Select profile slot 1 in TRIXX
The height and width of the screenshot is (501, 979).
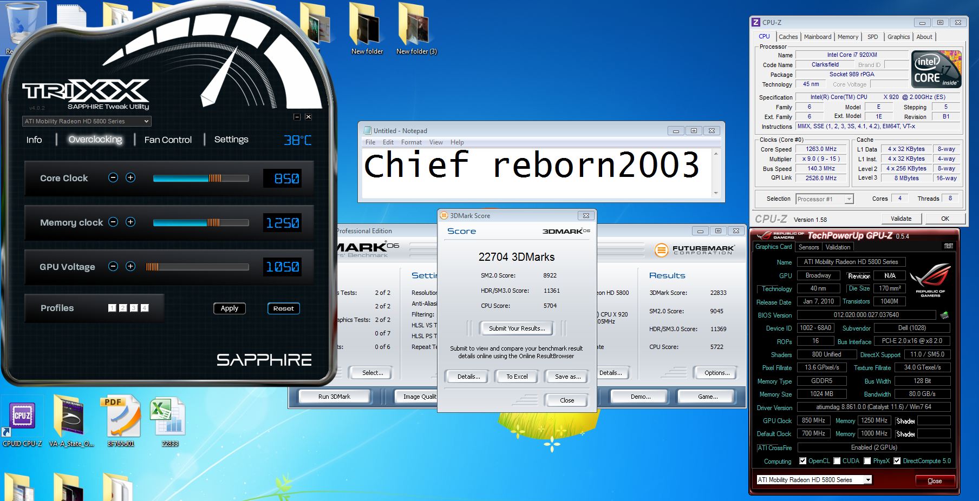point(112,308)
